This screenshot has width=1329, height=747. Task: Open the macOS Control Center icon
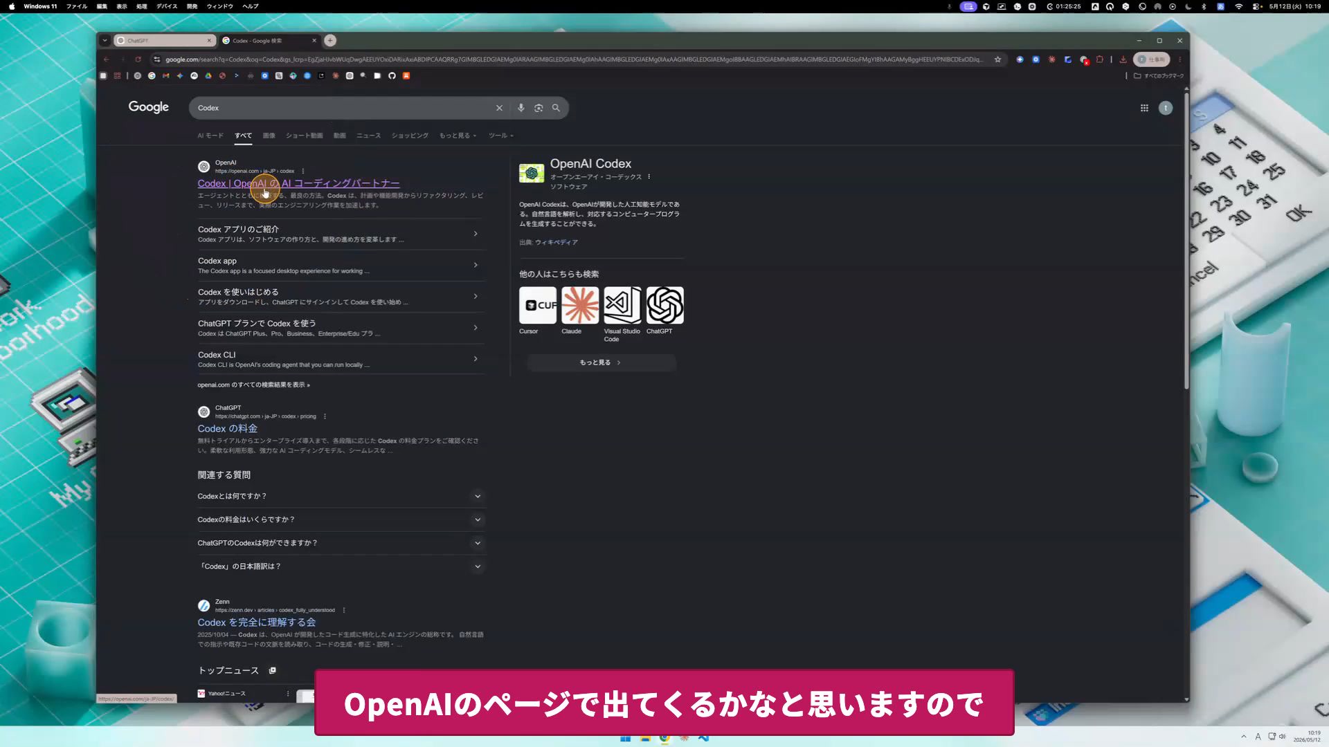click(1256, 6)
